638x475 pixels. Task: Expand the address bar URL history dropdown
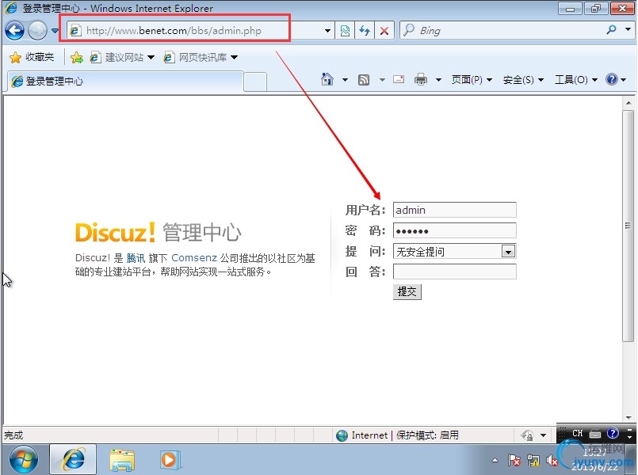[x=327, y=31]
